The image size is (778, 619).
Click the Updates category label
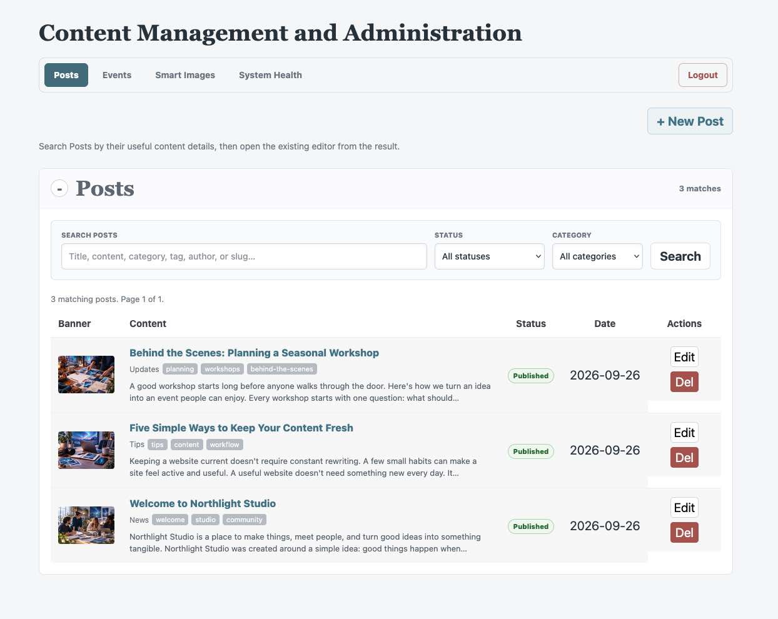pos(144,370)
